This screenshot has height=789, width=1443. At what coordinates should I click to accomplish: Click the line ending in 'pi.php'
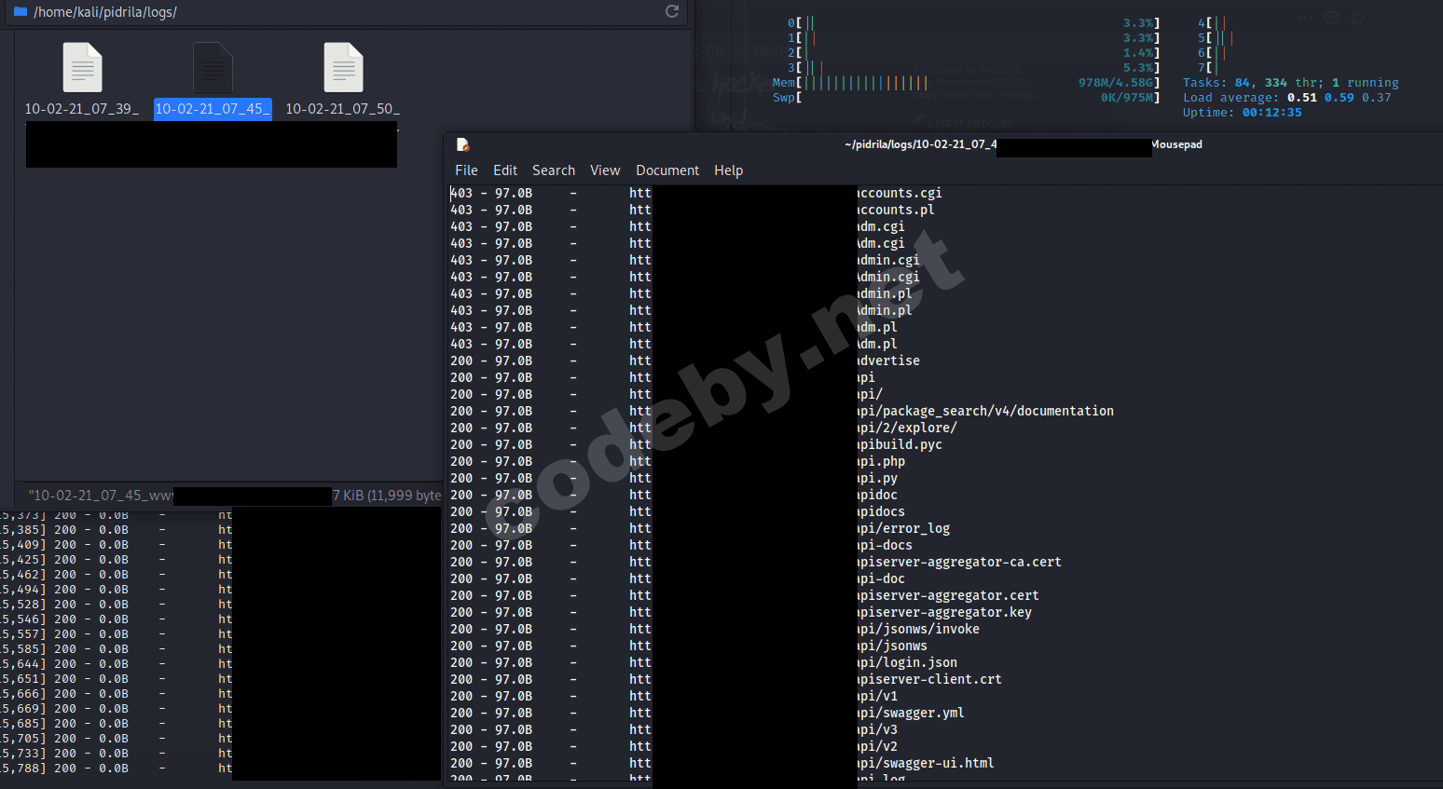tap(677, 461)
